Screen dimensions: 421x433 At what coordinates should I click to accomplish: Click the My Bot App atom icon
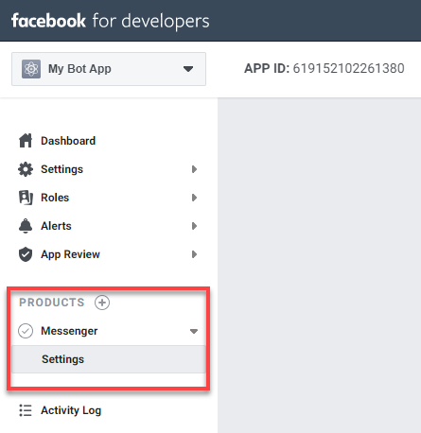(x=31, y=69)
